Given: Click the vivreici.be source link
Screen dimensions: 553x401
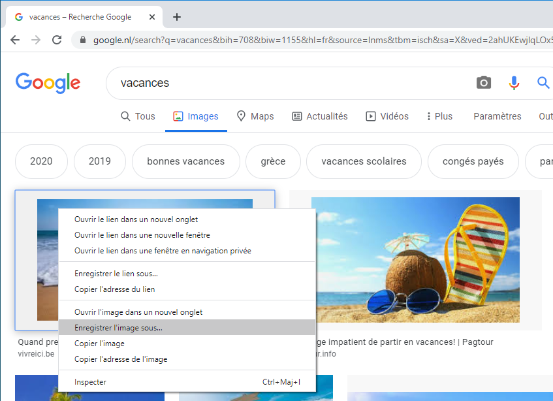Looking at the screenshot, I should pos(36,354).
